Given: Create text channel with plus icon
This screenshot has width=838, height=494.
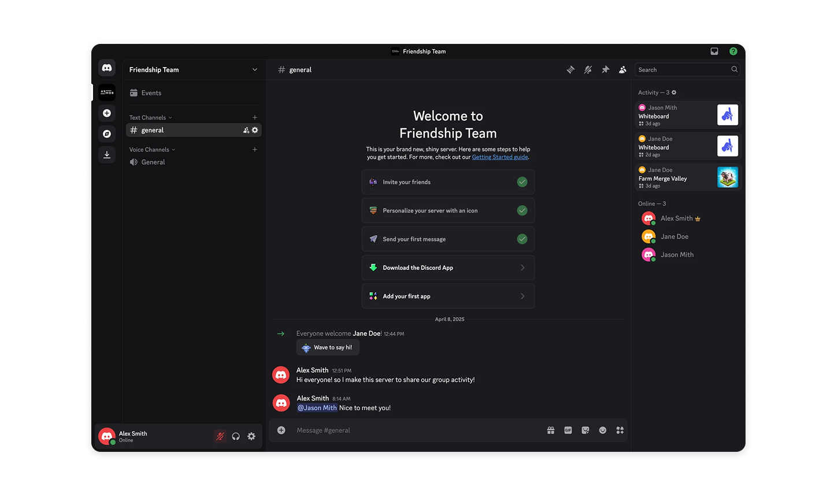Looking at the screenshot, I should [x=255, y=117].
